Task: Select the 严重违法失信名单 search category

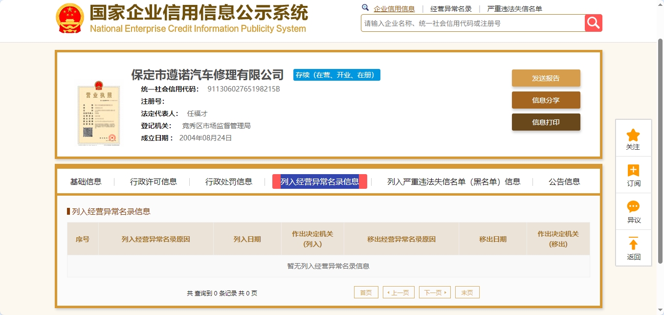Action: (514, 9)
